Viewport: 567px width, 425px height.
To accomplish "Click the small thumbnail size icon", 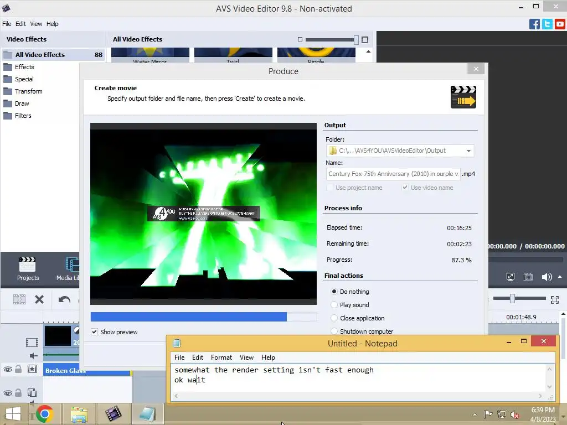I will pyautogui.click(x=300, y=39).
